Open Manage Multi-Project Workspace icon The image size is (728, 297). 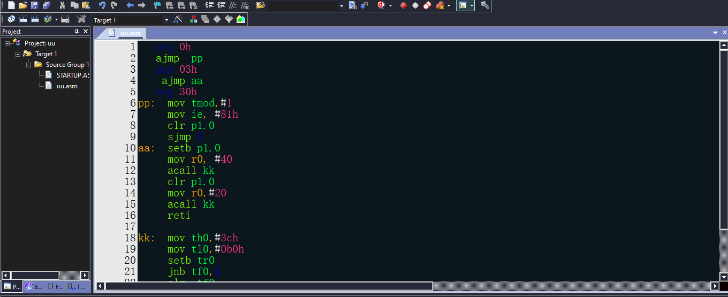206,19
